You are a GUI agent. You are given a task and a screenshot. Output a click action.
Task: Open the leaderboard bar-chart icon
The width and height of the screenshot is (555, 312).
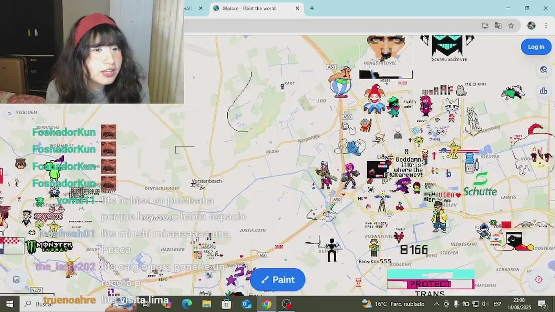[x=543, y=91]
